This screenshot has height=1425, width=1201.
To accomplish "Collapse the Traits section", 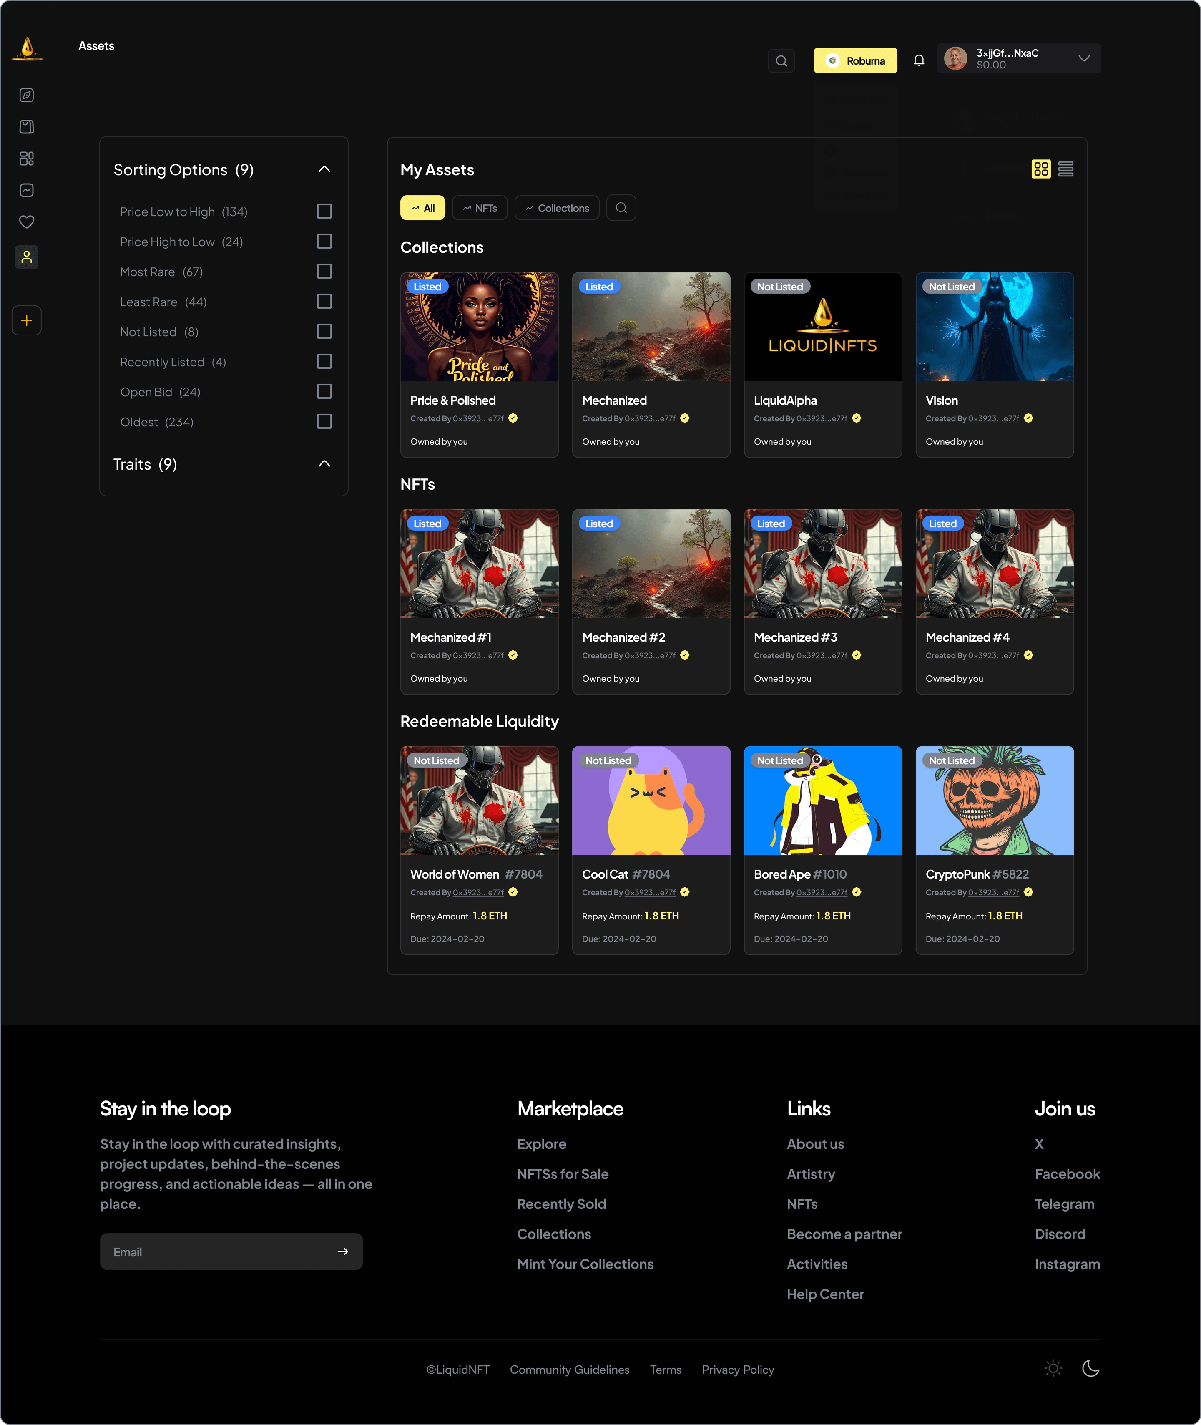I will [x=324, y=464].
